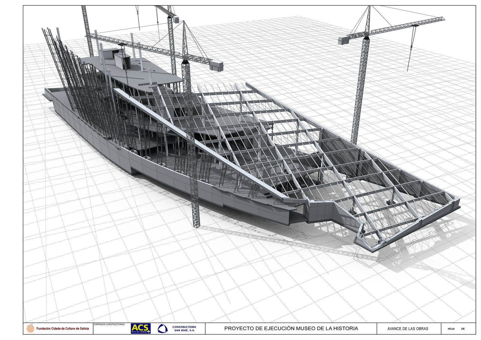
Task: Click the Constructora San José triangular logo
Action: click(163, 329)
